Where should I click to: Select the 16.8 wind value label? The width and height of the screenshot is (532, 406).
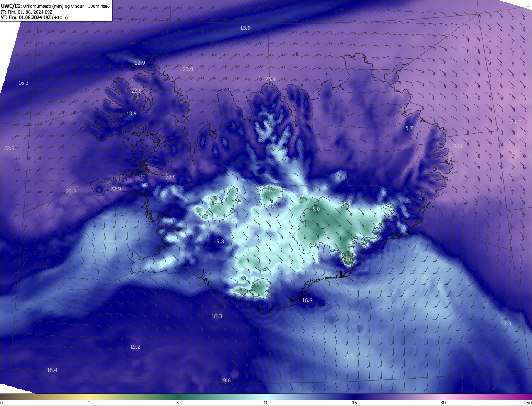click(307, 301)
